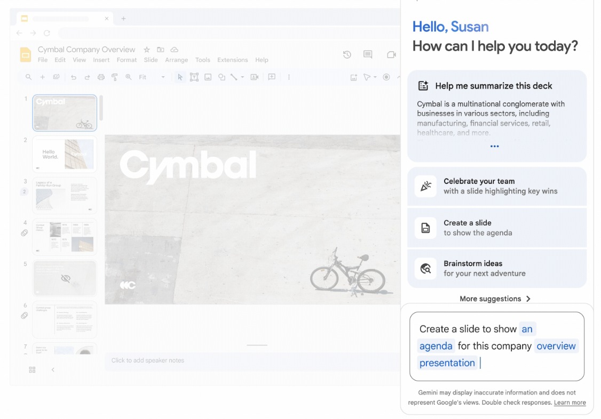Star the Cymbal Company Overview document
601x419 pixels.
(147, 50)
